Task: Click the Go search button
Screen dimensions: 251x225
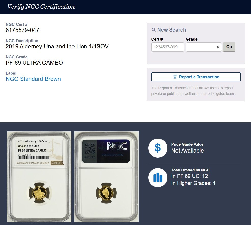Action: click(x=229, y=47)
